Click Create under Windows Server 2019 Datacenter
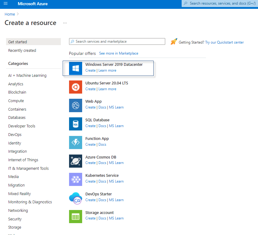 tap(90, 70)
